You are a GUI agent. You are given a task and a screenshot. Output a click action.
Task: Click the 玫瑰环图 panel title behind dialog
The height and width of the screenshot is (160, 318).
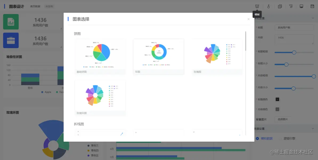coord(13,112)
